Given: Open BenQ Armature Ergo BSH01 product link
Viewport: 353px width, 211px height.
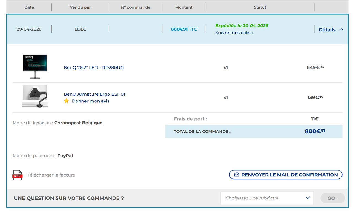Looking at the screenshot, I should [x=95, y=94].
